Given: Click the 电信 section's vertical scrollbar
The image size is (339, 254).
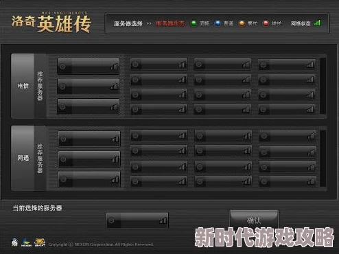Looking at the screenshot, I should click(323, 86).
